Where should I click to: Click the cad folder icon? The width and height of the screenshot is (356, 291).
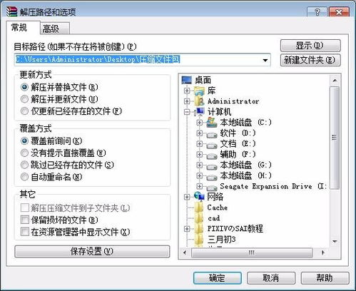coord(199,218)
